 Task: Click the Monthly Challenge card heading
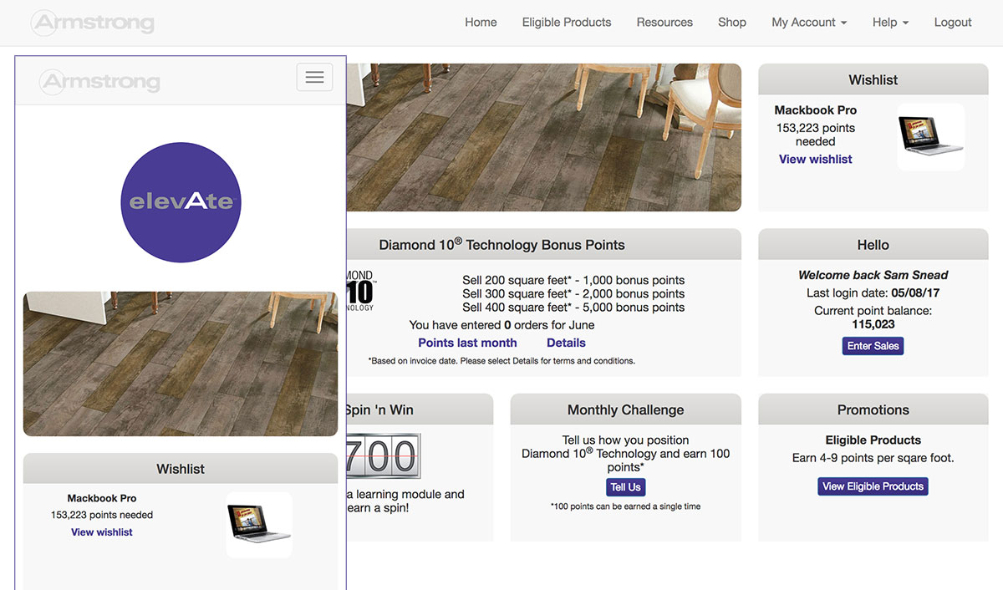[625, 410]
